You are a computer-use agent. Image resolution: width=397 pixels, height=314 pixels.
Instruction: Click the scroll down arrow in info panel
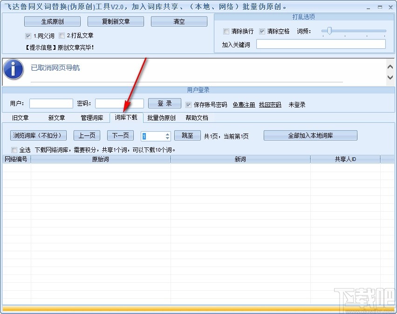(x=390, y=77)
